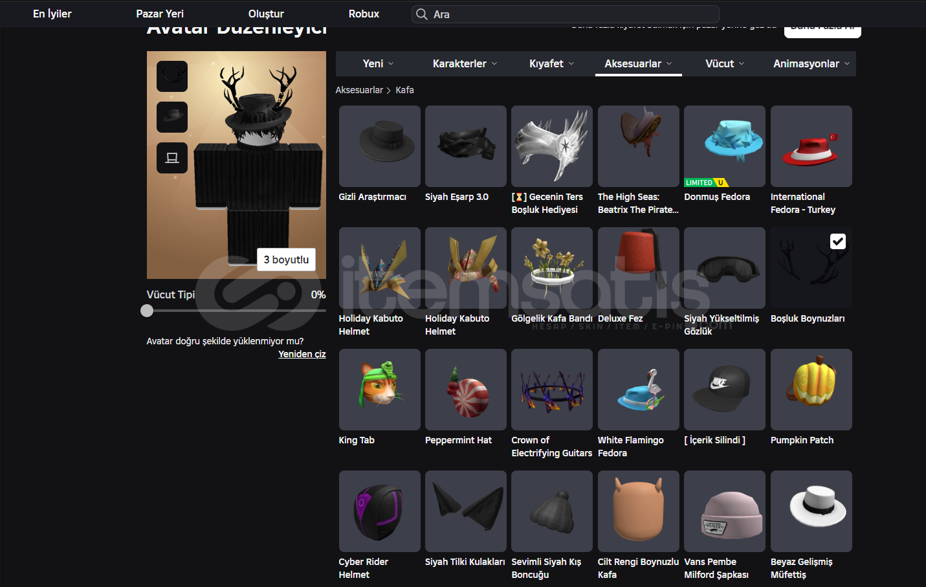Open Pazar Yeri in top navigation
The image size is (926, 587).
[160, 14]
